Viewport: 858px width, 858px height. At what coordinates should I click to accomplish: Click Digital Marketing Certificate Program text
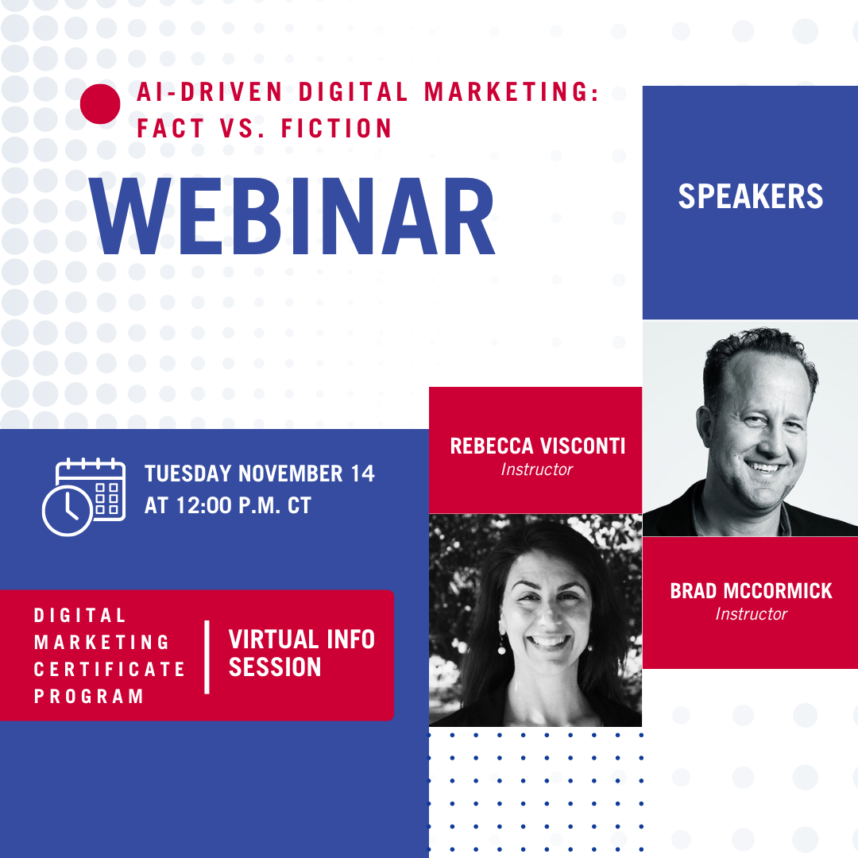click(110, 655)
